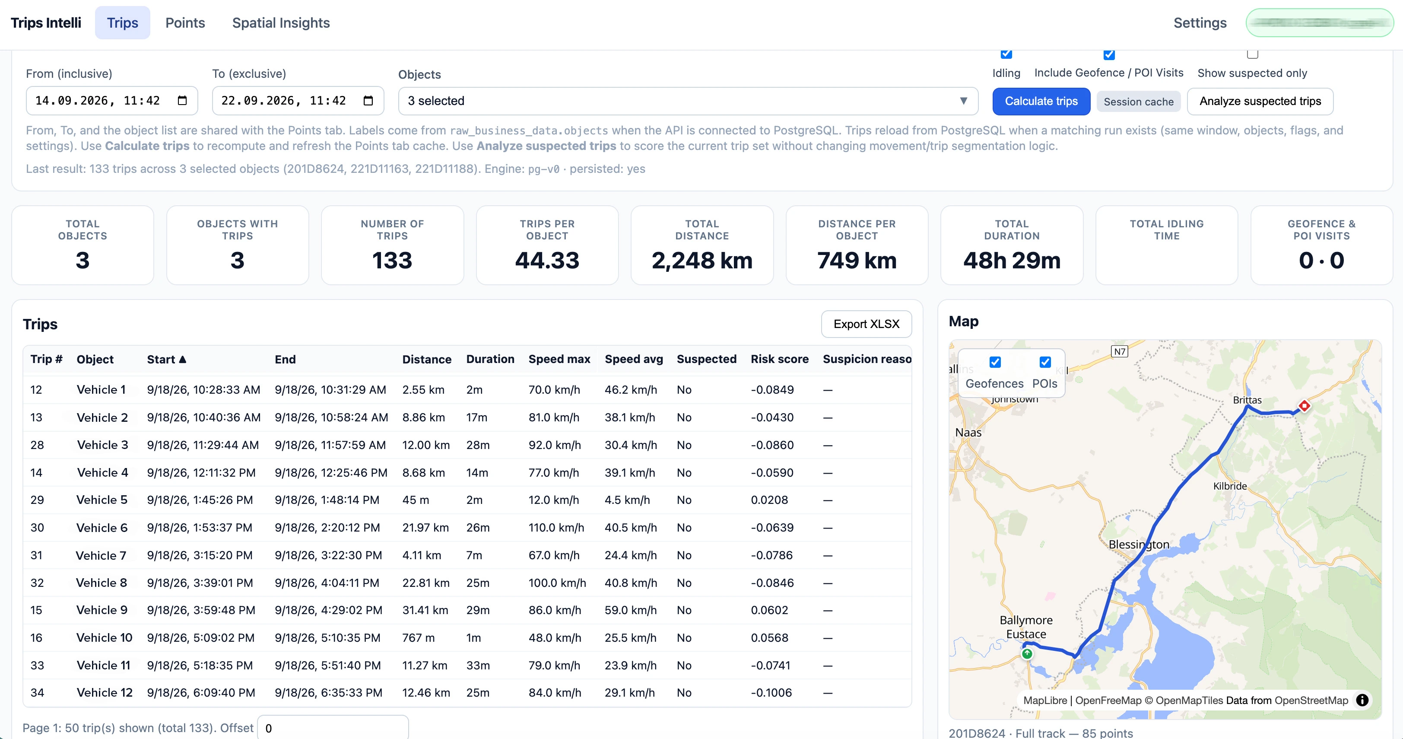
Task: Sort by the Object column header
Action: coord(95,360)
